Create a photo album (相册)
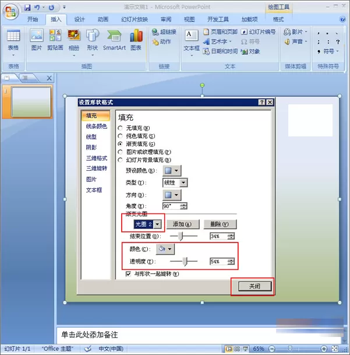This screenshot has height=355, width=350. [74, 43]
